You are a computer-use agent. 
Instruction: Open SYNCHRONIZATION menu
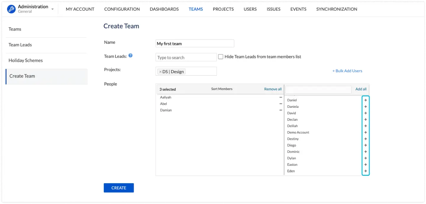[337, 9]
